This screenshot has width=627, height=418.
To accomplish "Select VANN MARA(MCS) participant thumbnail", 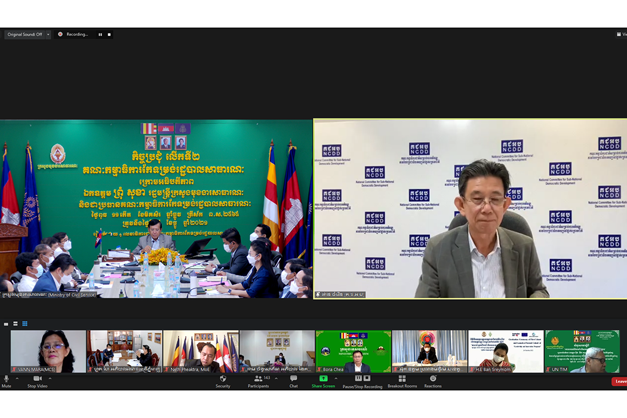I will 48,352.
